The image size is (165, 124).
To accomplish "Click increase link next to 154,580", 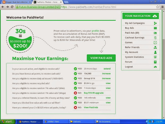I will click(106, 74).
